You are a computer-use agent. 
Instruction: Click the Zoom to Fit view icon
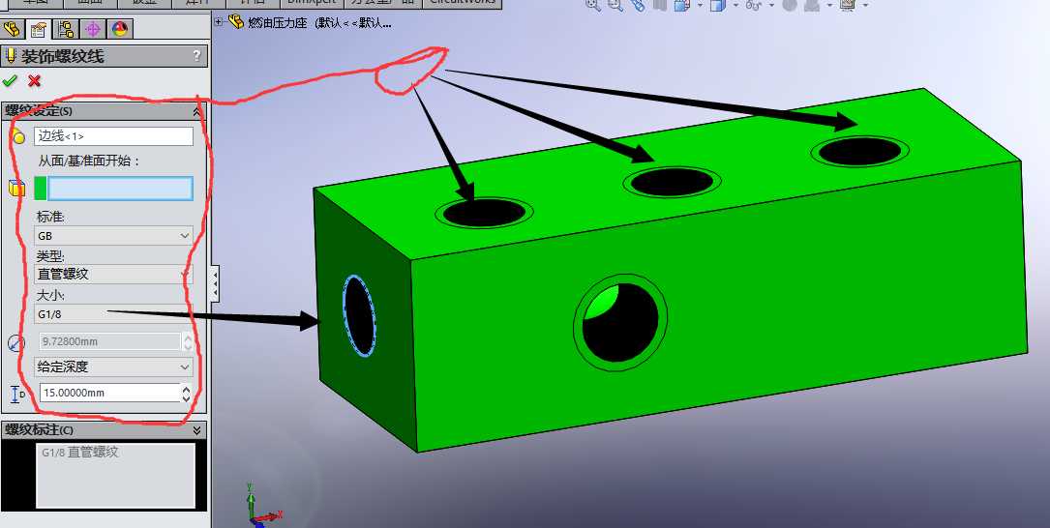point(593,4)
